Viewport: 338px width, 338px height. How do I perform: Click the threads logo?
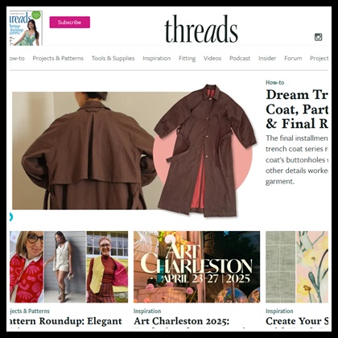[x=201, y=29]
